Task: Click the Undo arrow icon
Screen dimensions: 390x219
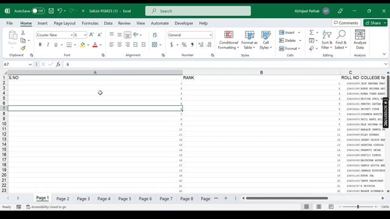Action: click(60, 11)
